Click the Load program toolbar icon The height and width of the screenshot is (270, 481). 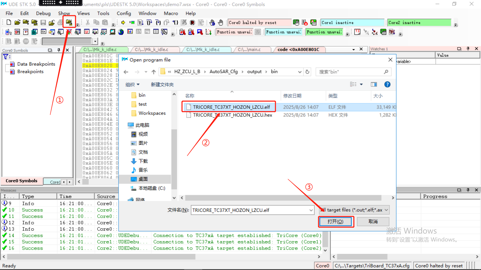click(x=69, y=22)
